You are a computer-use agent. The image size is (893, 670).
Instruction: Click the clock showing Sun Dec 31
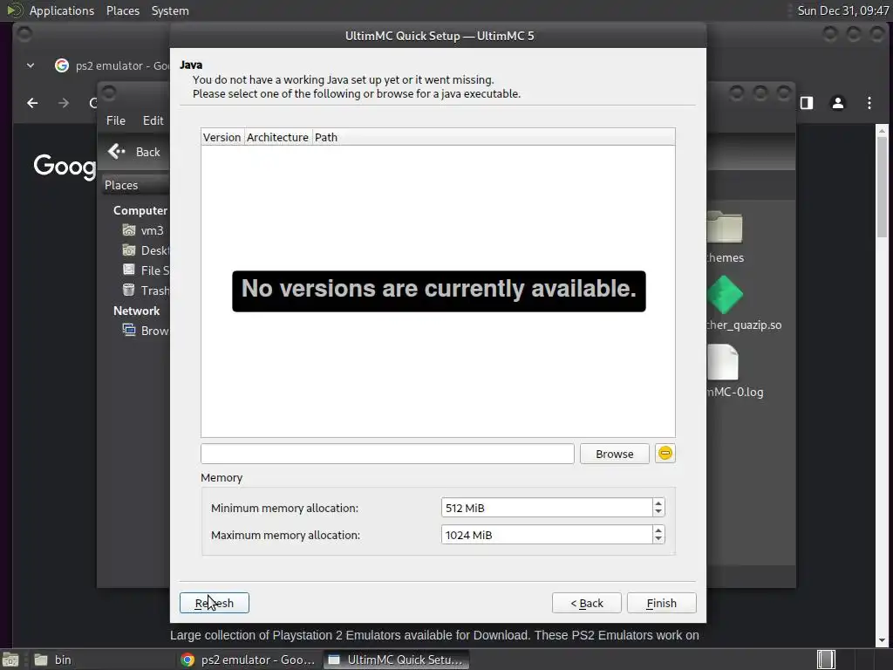click(x=842, y=10)
